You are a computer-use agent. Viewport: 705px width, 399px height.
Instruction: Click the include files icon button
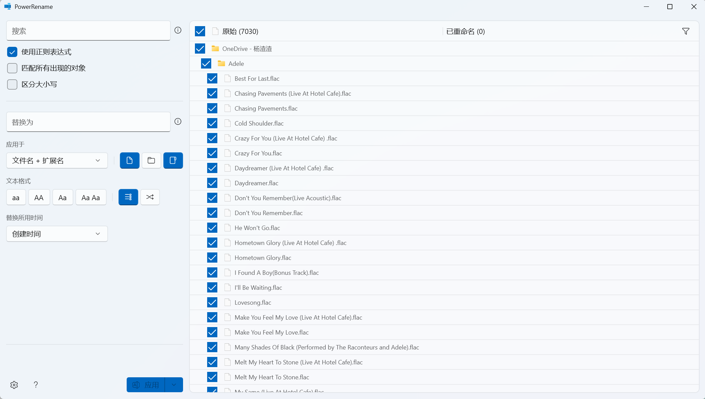click(129, 160)
